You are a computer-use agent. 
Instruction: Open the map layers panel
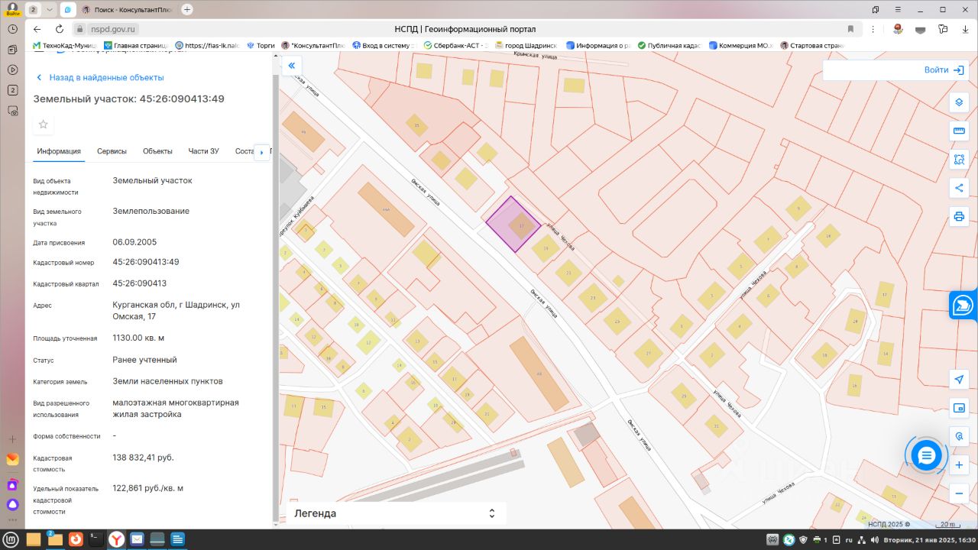tap(959, 102)
